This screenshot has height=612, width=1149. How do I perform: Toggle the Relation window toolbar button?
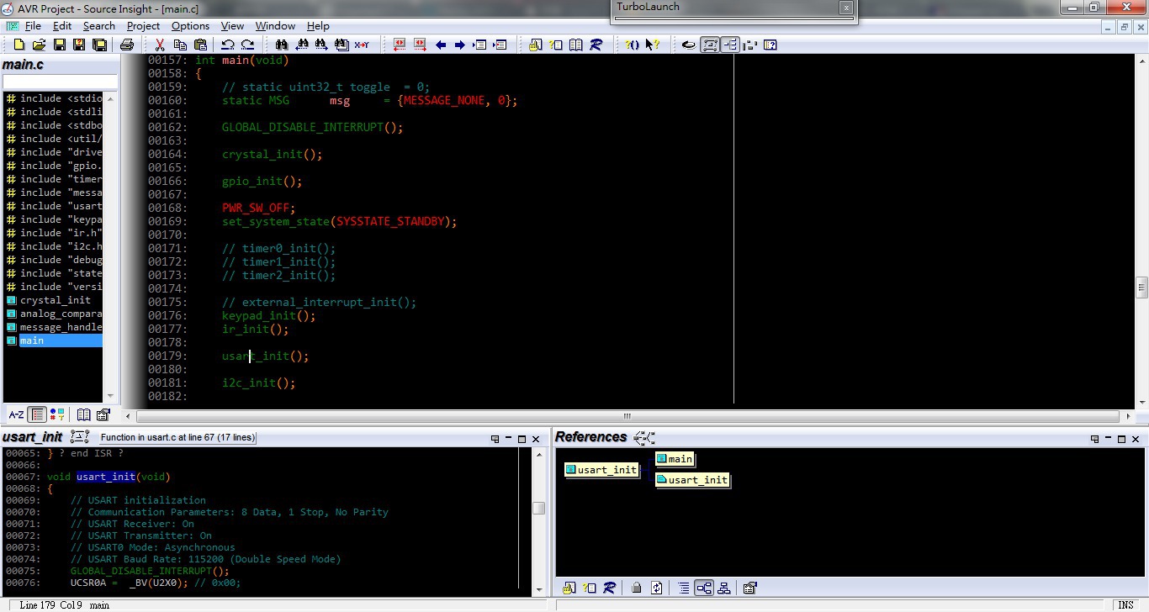click(730, 45)
